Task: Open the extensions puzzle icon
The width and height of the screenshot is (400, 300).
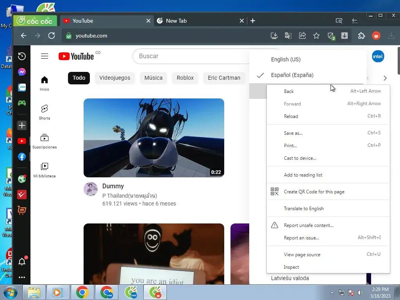Action: click(361, 36)
